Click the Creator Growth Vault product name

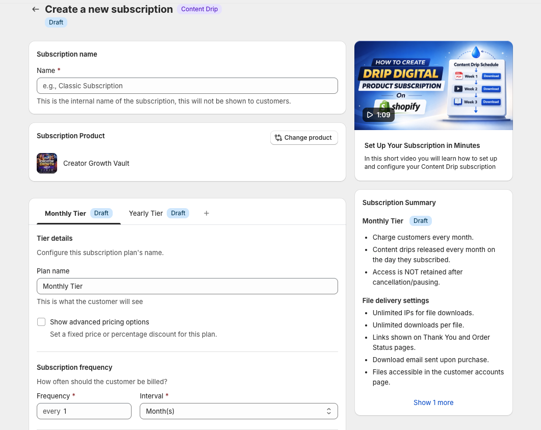click(x=96, y=163)
